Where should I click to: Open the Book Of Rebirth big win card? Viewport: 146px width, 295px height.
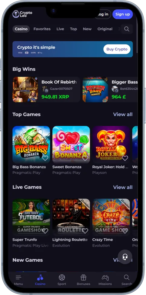tap(46, 90)
